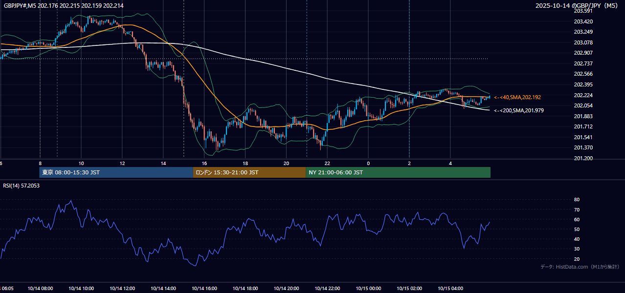Viewport: 625px width, 293px height.
Task: Click hour tick 8 under the price chart
Action: pyautogui.click(x=40, y=163)
